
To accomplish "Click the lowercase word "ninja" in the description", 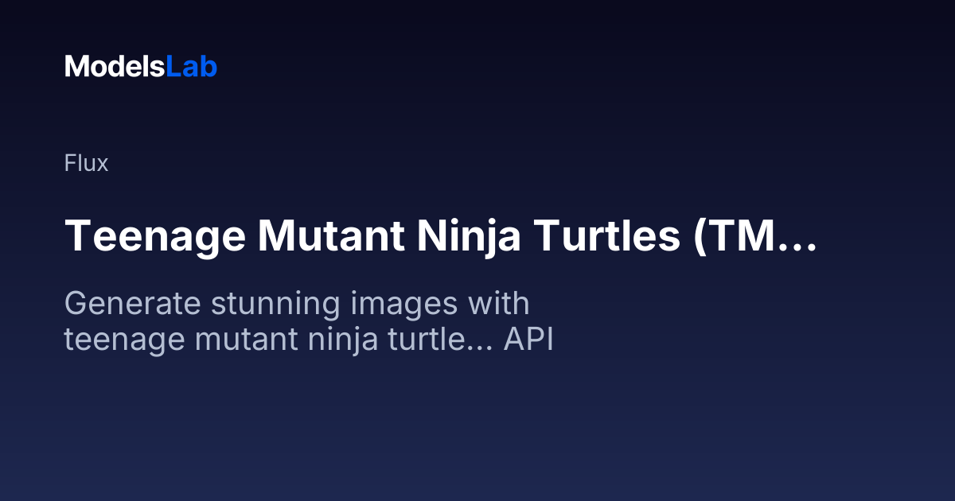I will tap(356, 342).
